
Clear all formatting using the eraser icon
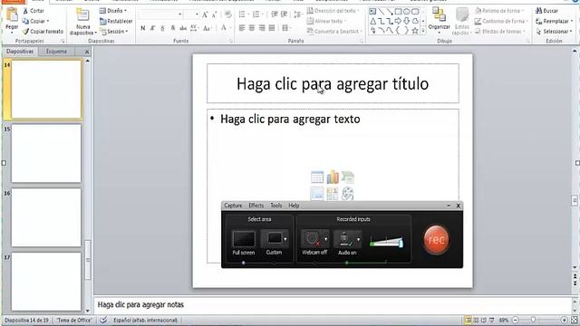pyautogui.click(x=228, y=14)
